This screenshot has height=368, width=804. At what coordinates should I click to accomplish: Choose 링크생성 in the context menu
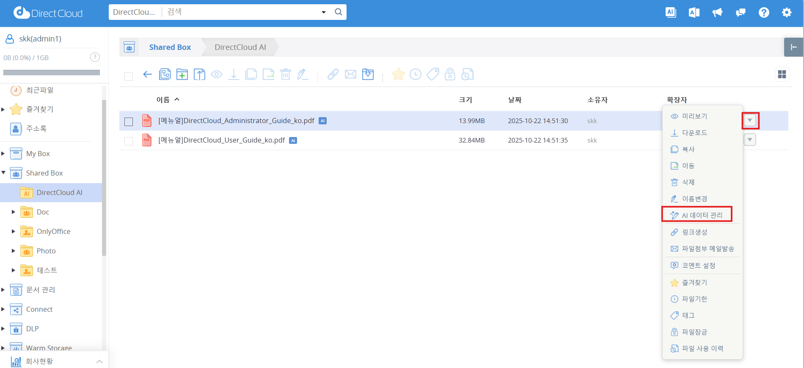(694, 232)
